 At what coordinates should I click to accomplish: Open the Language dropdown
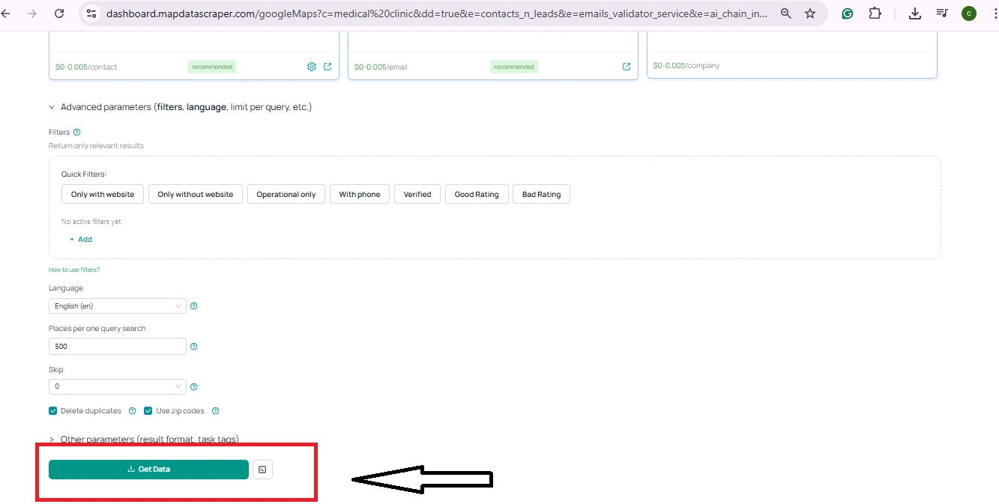click(117, 306)
